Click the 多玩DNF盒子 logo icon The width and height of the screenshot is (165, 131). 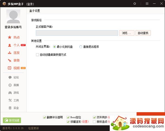coord(4,4)
